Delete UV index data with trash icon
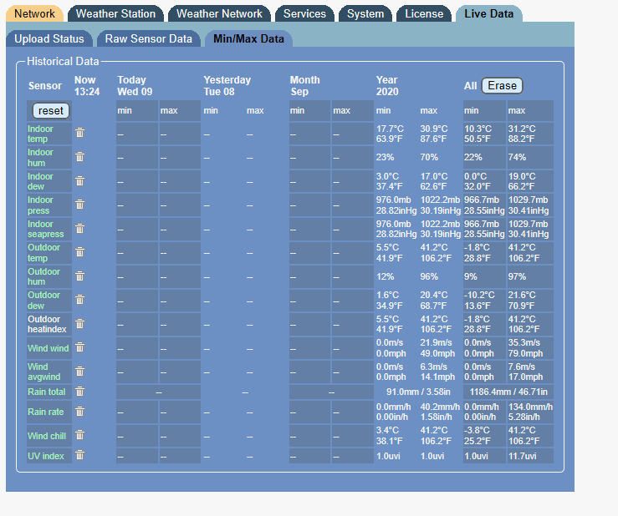 79,455
